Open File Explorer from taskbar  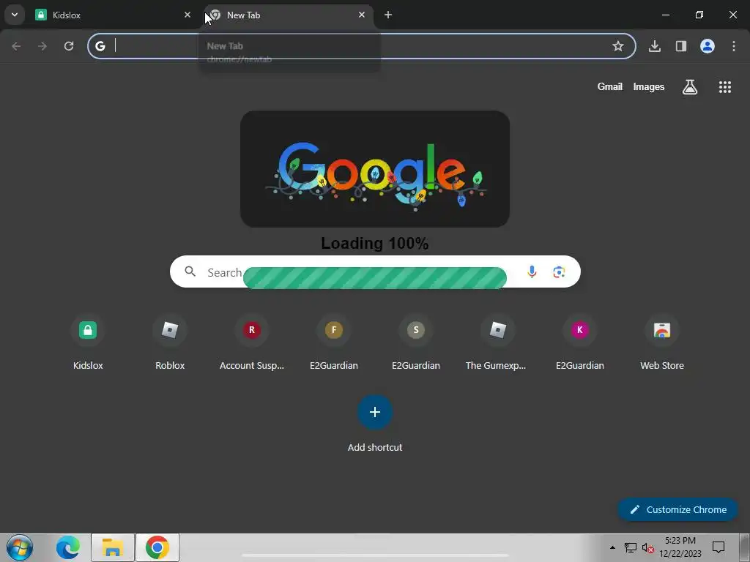click(112, 547)
